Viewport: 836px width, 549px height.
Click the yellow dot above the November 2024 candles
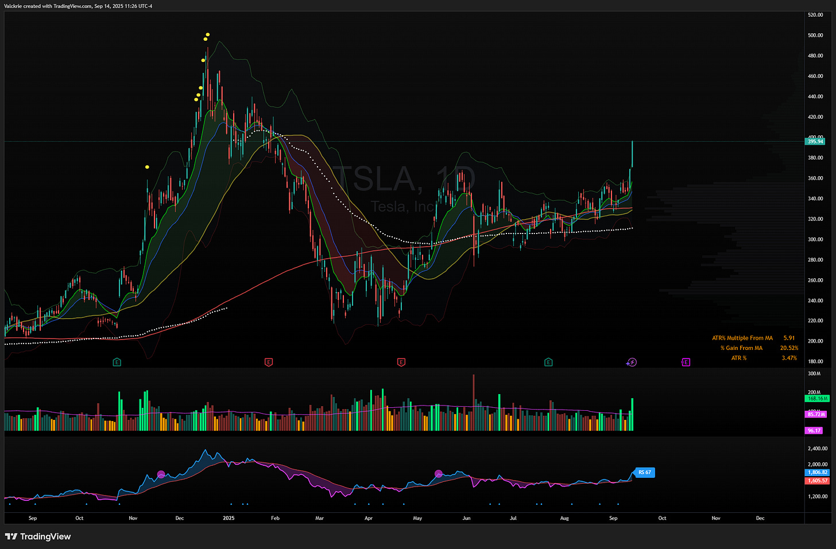[147, 167]
